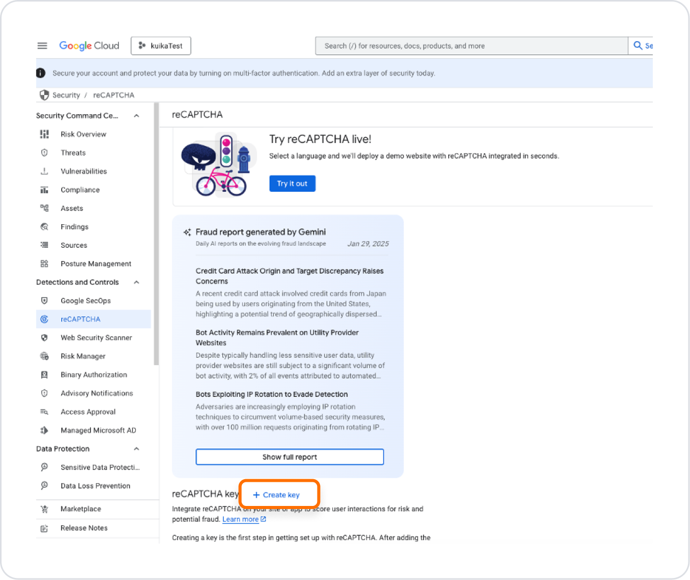The height and width of the screenshot is (580, 690).
Task: Click the Web Security Scanner icon
Action: pyautogui.click(x=44, y=338)
